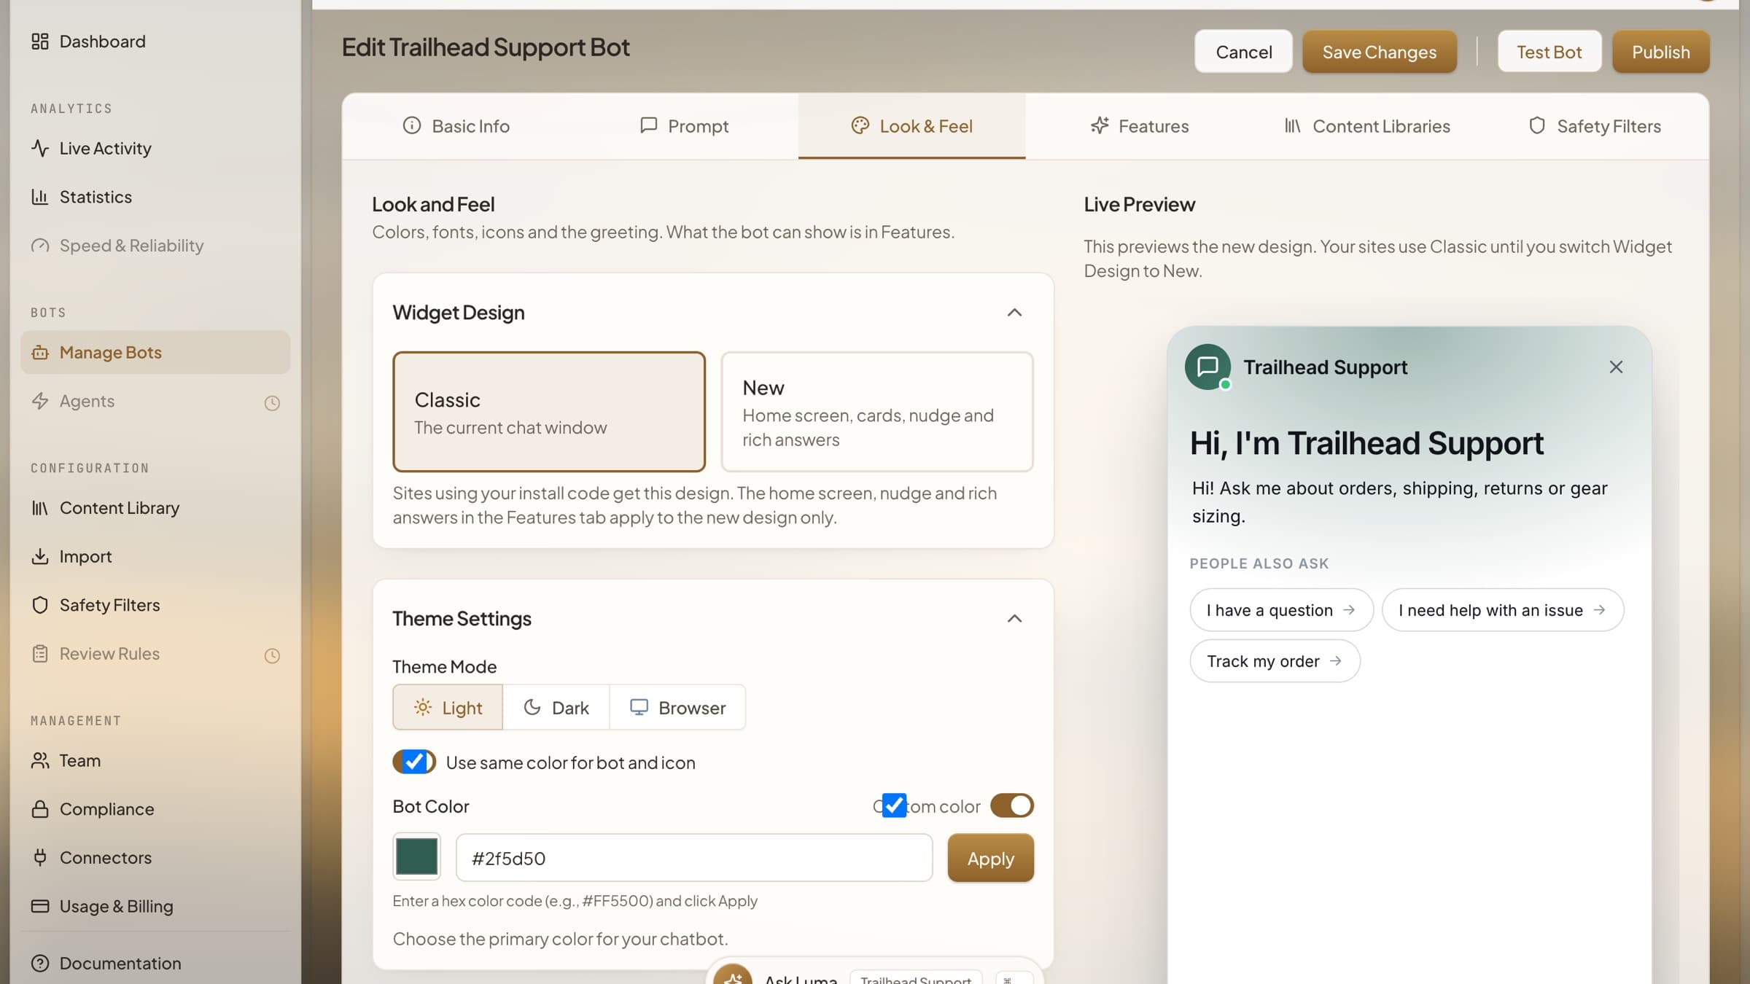Open the Connectors plug icon
Image resolution: width=1750 pixels, height=984 pixels.
pos(40,857)
